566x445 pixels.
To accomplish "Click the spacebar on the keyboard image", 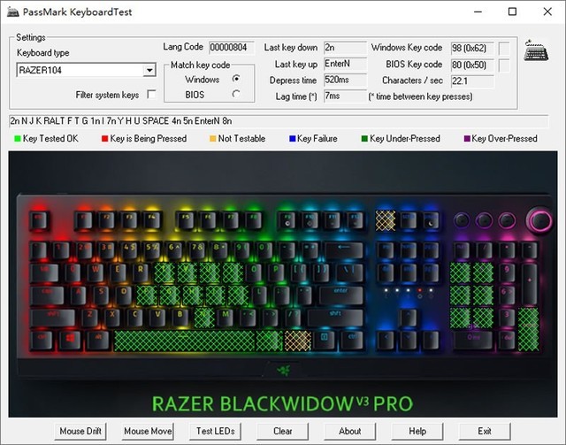I will 185,341.
